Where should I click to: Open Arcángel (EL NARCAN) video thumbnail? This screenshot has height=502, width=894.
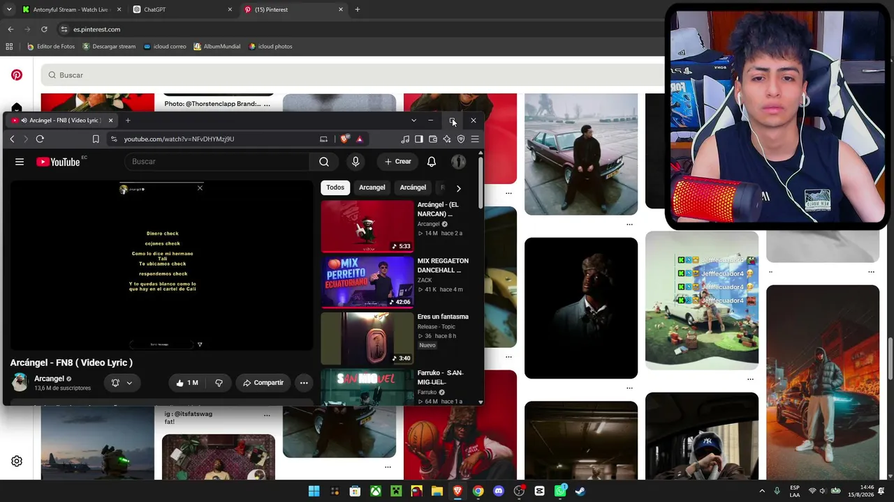(x=367, y=227)
